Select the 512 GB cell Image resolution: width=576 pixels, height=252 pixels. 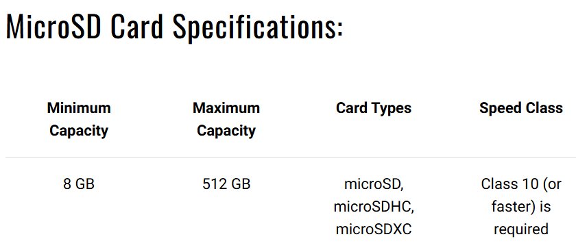[226, 184]
